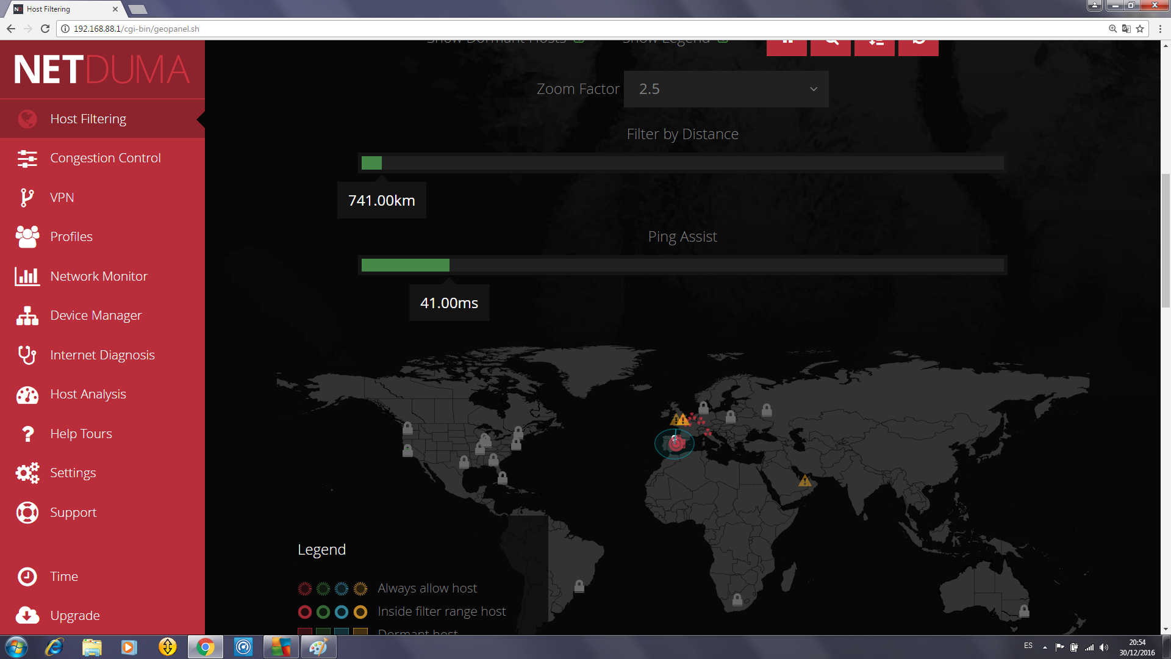Open Host Analysis
Image resolution: width=1171 pixels, height=659 pixels.
coord(88,394)
